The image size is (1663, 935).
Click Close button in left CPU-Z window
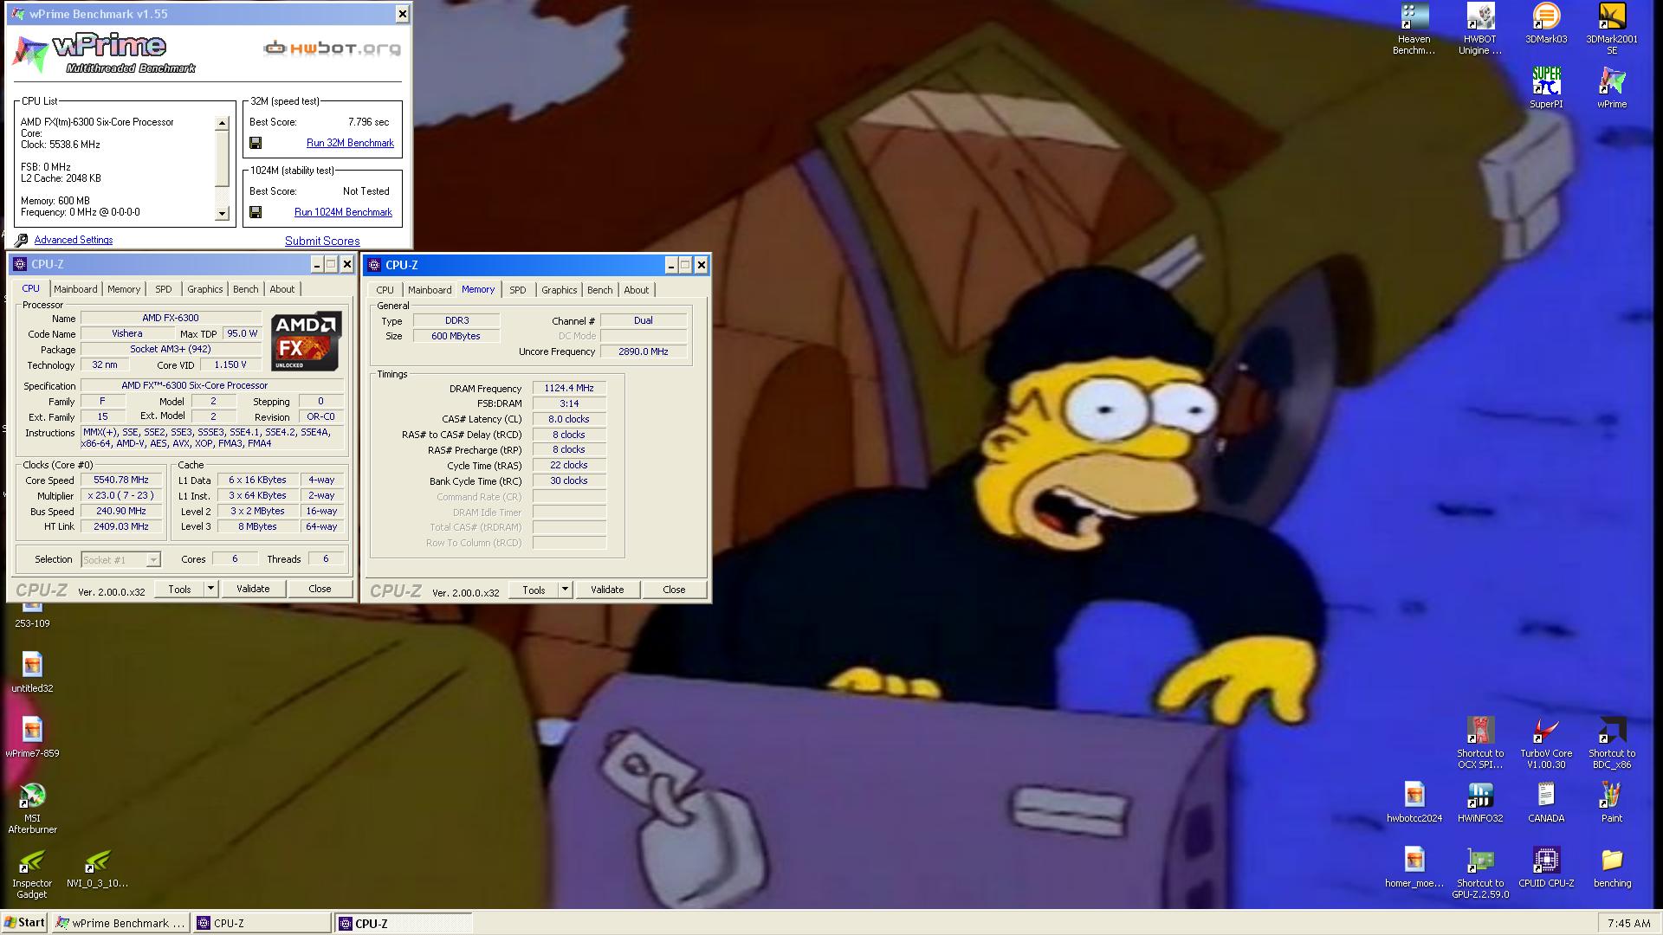320,589
